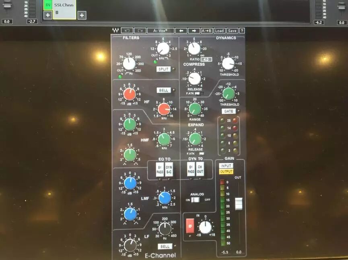Click the blue LMF Q knob
Screen dimensions: 348x260
[130, 214]
